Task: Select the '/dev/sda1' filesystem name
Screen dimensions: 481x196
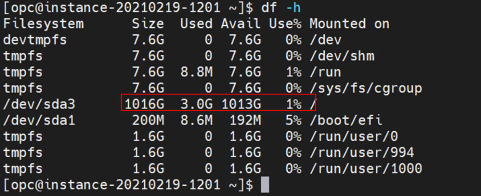Action: (39, 120)
